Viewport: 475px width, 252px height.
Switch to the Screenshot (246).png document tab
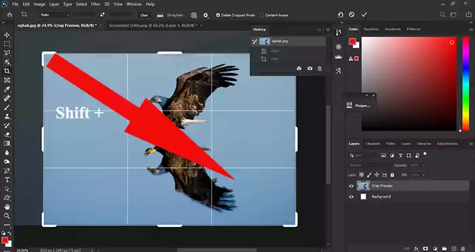pos(153,26)
